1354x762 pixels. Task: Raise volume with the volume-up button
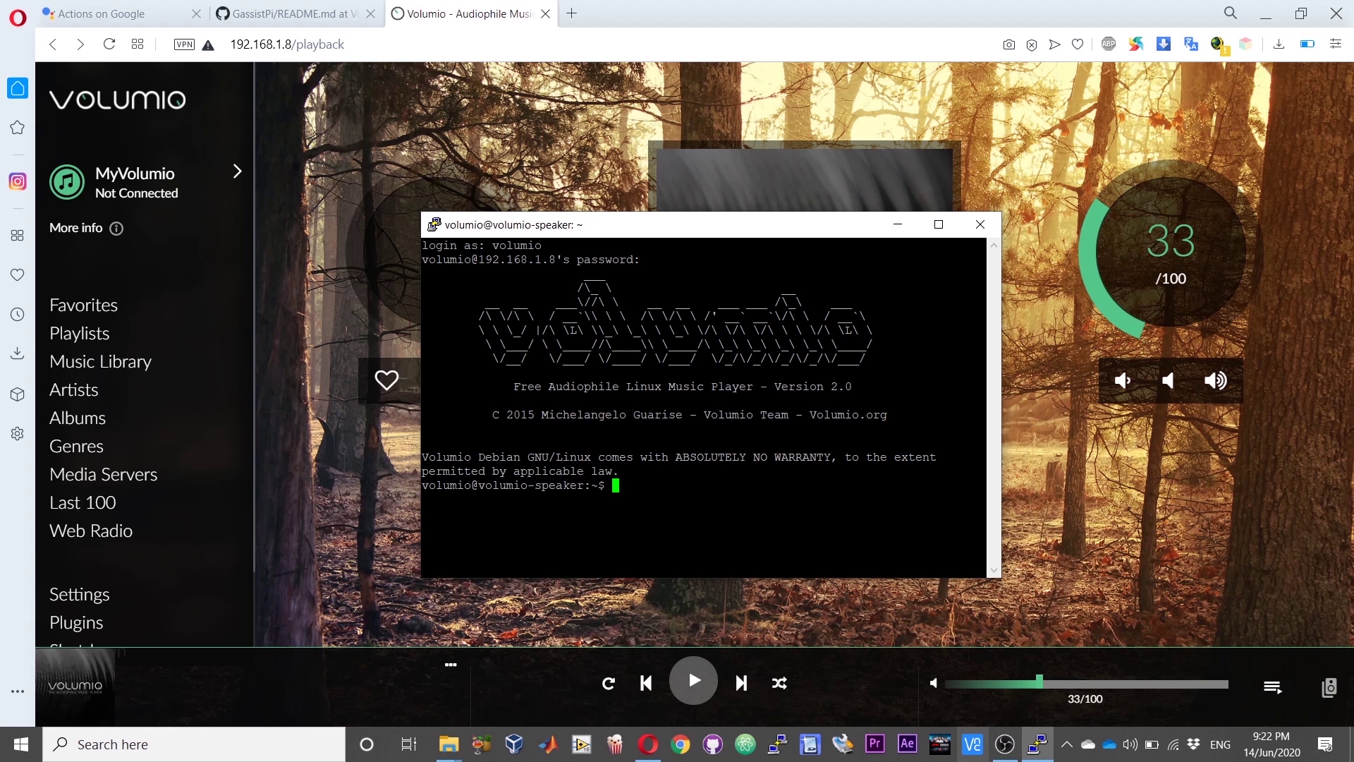coord(1216,381)
